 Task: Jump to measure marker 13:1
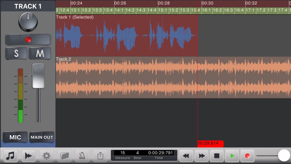[x=76, y=10]
